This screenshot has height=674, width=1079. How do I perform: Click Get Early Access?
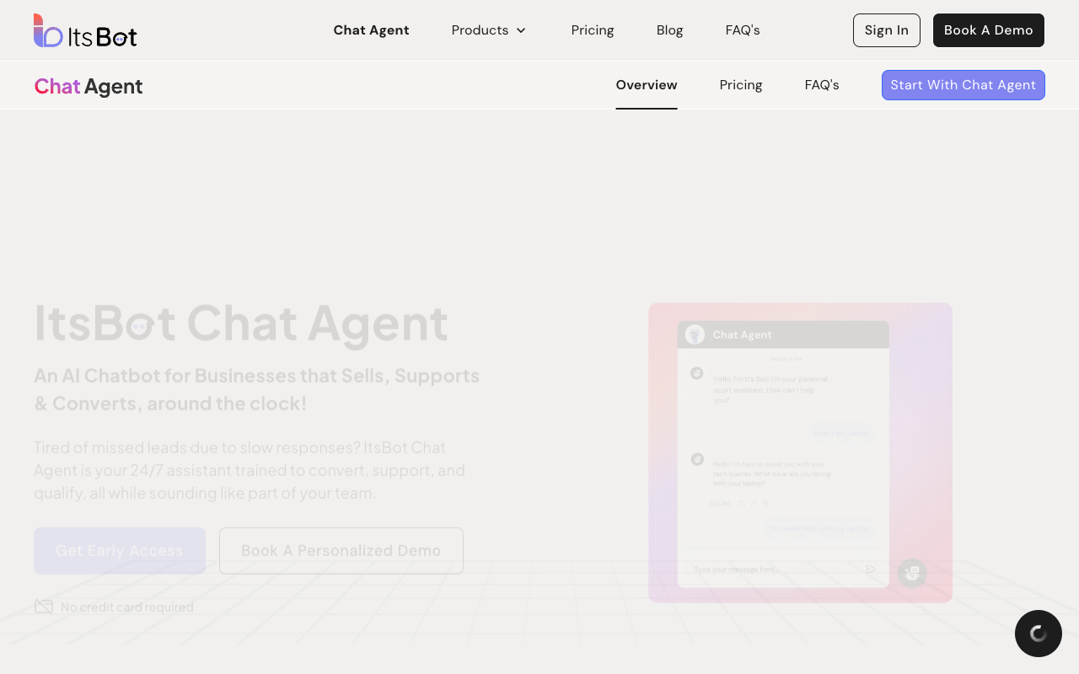click(119, 550)
